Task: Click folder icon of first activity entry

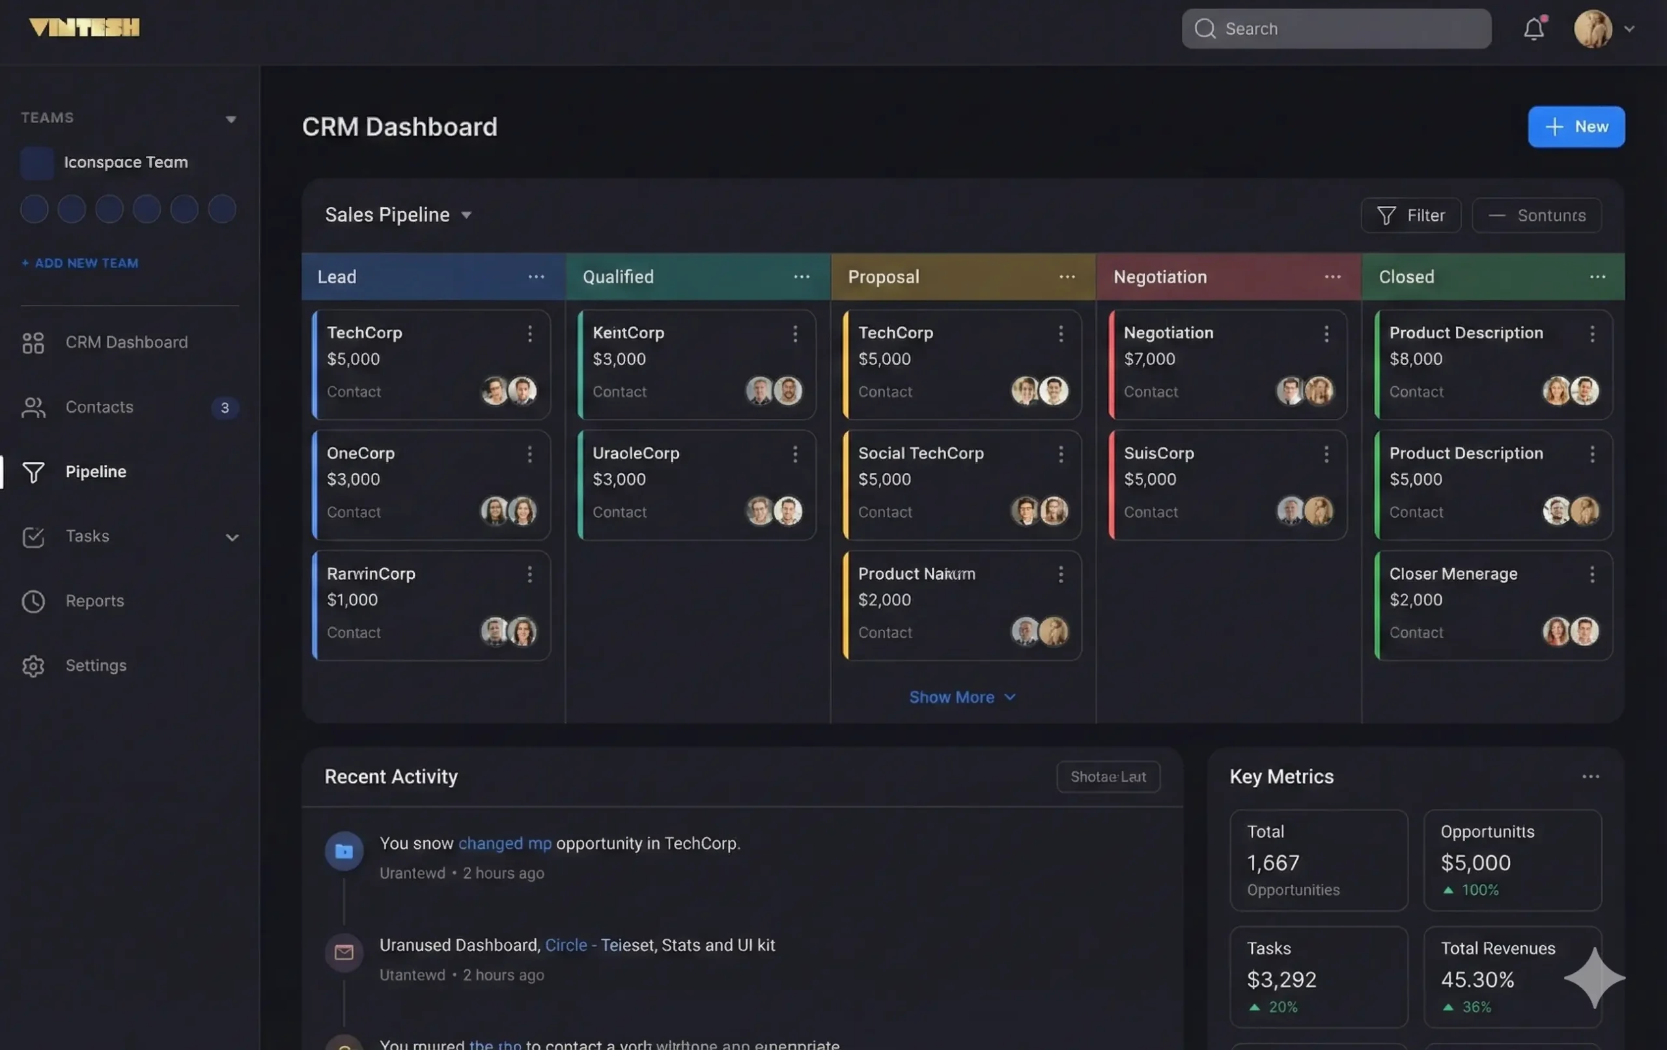Action: tap(344, 851)
